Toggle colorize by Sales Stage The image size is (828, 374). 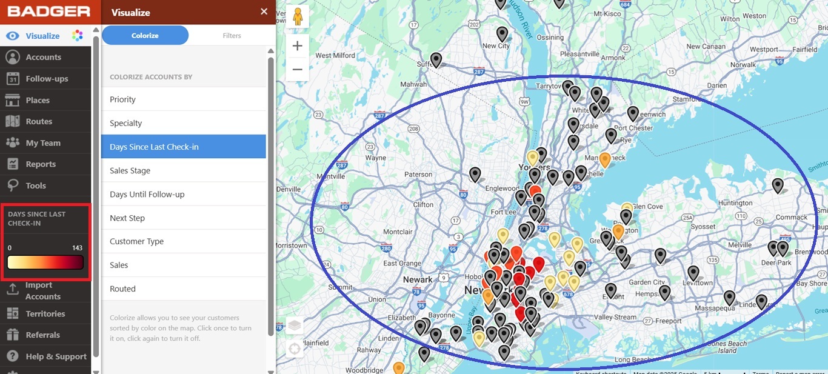point(184,170)
